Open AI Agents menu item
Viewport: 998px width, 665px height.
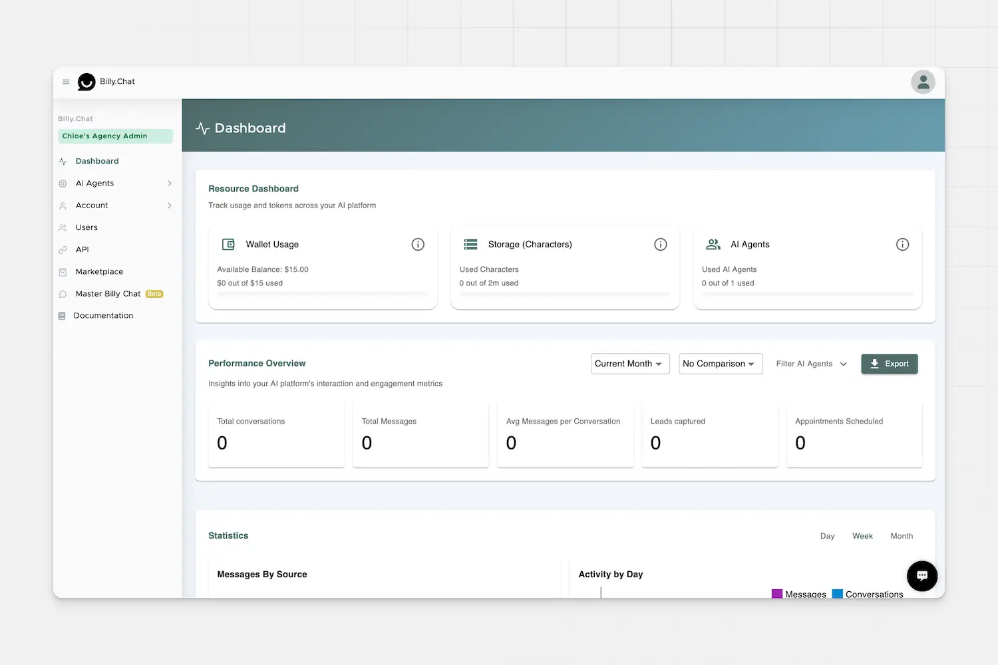point(94,184)
